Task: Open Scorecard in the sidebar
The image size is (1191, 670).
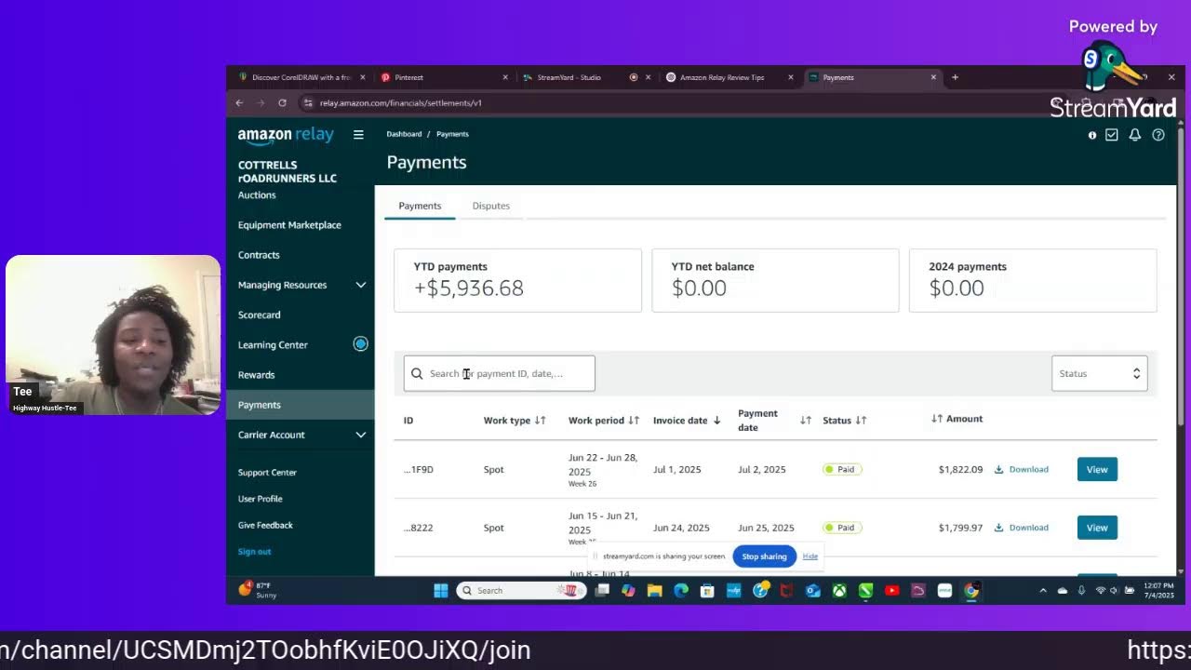Action: point(260,315)
